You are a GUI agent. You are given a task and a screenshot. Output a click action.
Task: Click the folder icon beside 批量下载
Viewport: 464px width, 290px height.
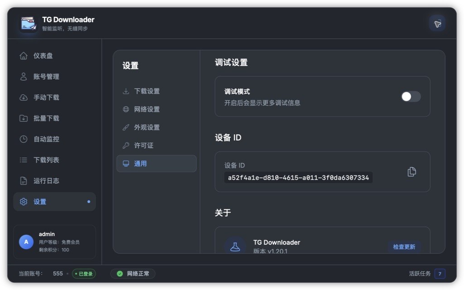tap(24, 118)
